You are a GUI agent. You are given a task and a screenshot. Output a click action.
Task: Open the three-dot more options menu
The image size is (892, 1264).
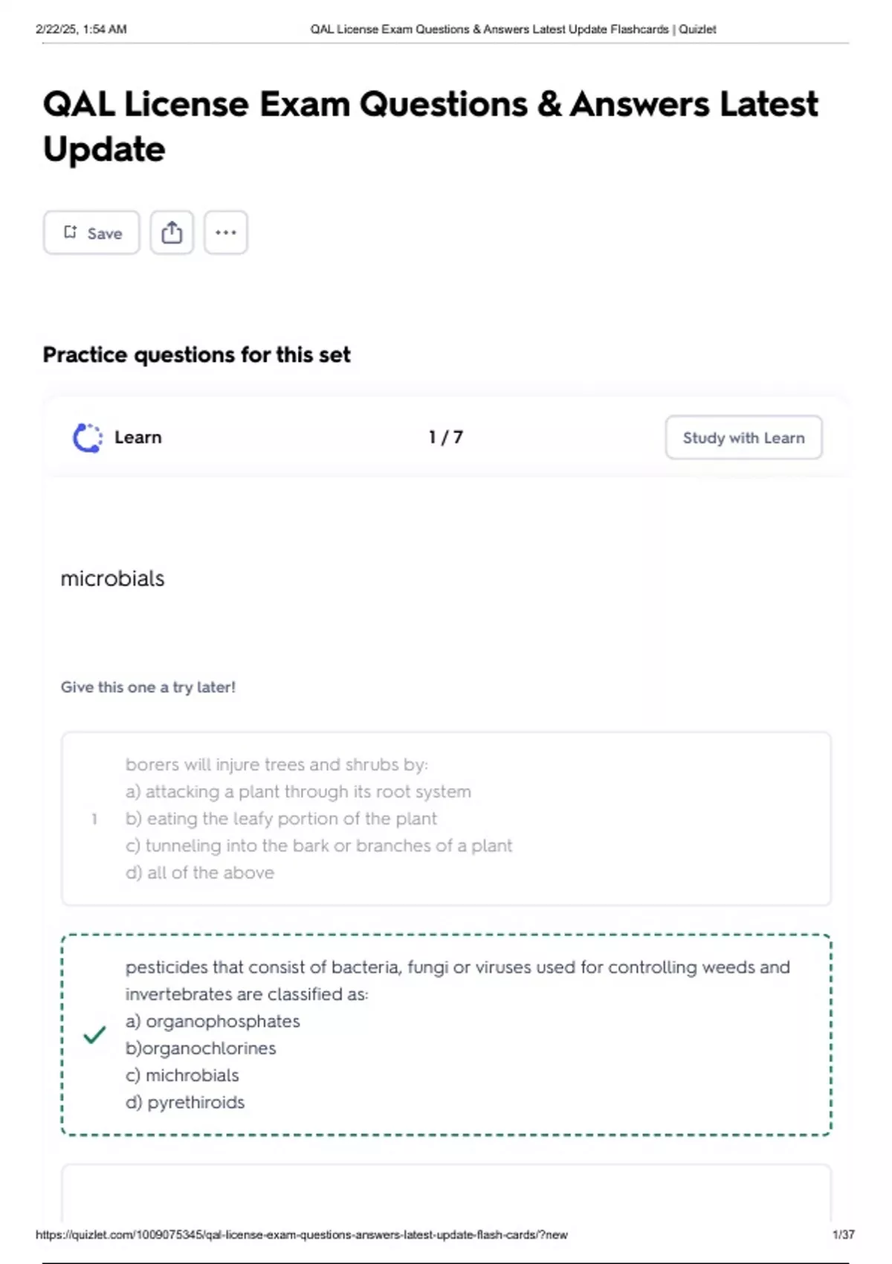coord(226,233)
